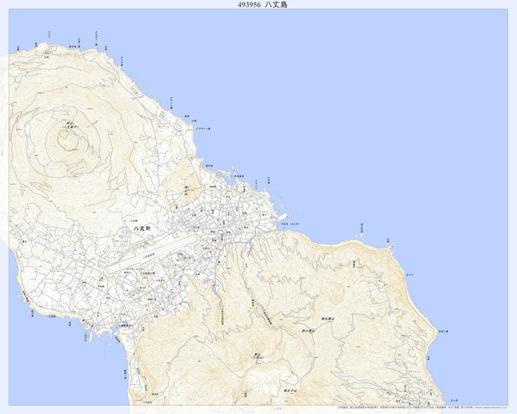Click the 底土港 pier jutting into sea
Screen dimensions: 517x414
(x=287, y=216)
